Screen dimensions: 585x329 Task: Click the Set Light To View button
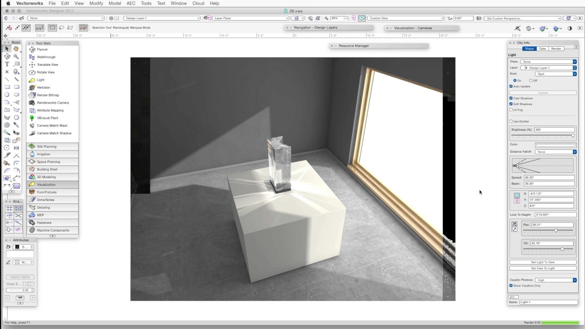point(543,262)
